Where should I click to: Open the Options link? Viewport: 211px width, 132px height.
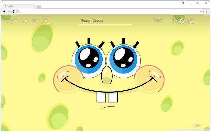(x=159, y=20)
